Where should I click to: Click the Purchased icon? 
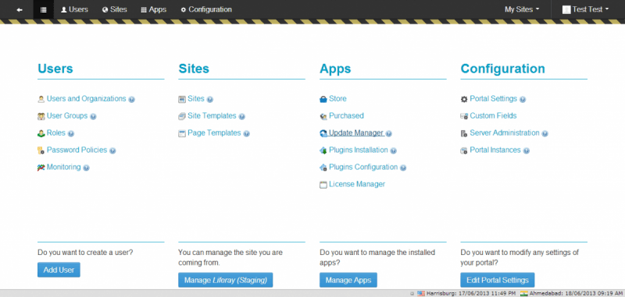click(x=323, y=116)
